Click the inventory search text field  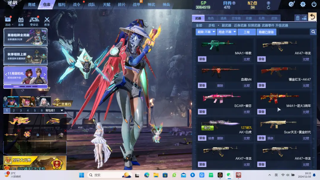coord(294,32)
